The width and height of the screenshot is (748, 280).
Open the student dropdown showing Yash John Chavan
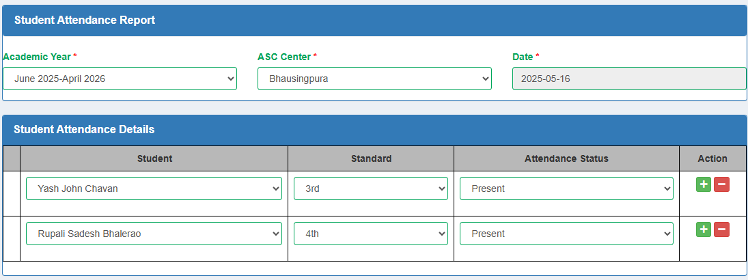154,188
